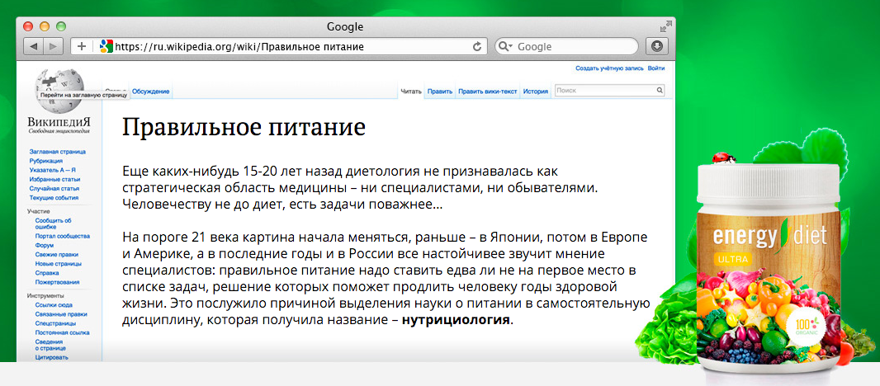
Task: Close the window with the red button
Action: click(x=28, y=26)
